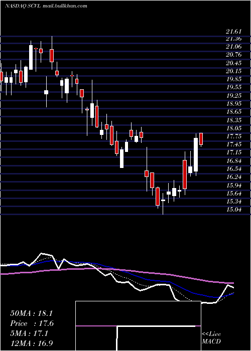This screenshot has width=251, height=351.
Task: Select the 19.55 price axis label
Action: pyautogui.click(x=233, y=87)
